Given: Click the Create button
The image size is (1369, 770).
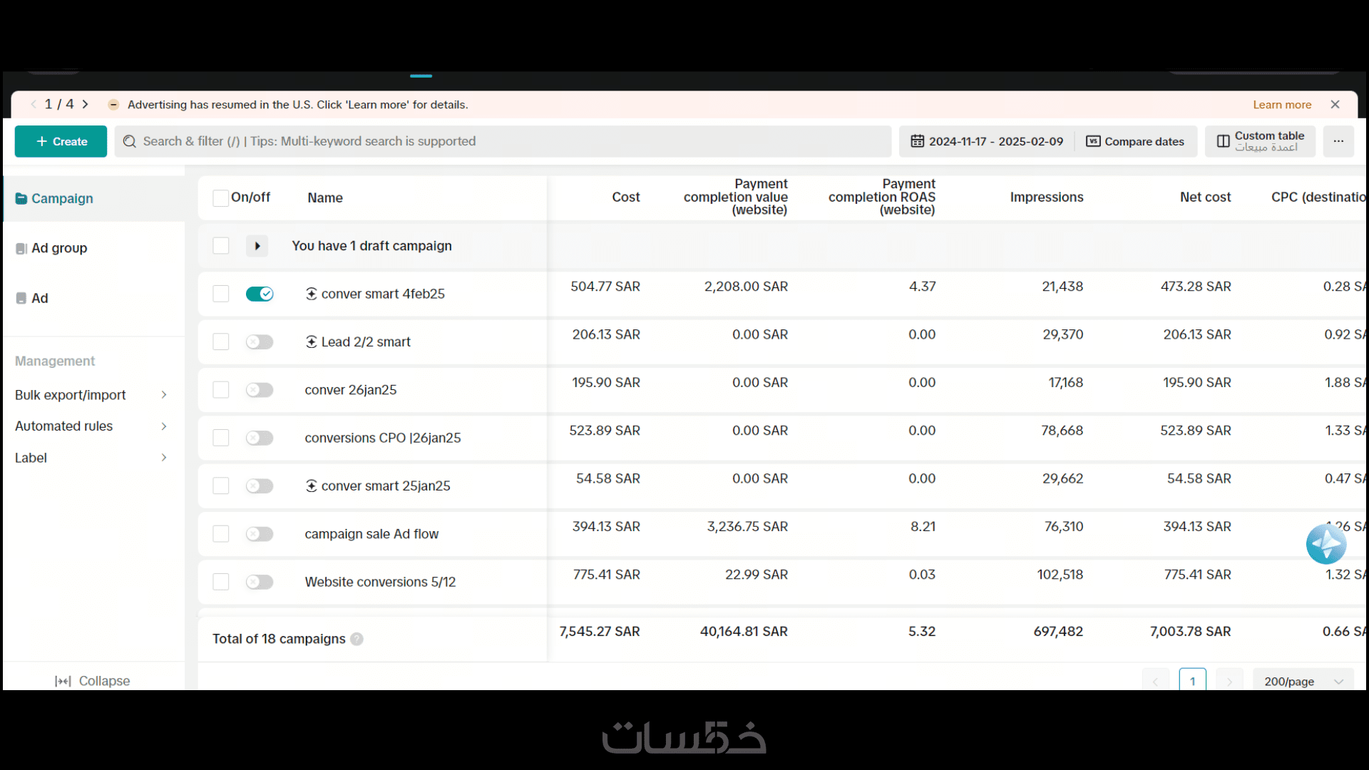Looking at the screenshot, I should (x=61, y=141).
